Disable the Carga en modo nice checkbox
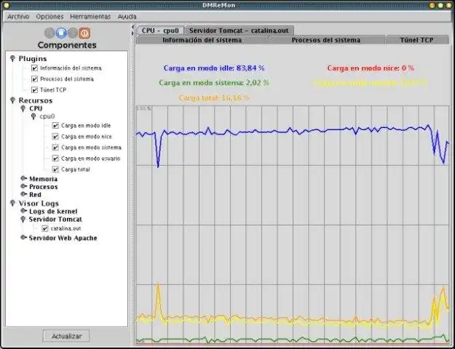 [55, 137]
